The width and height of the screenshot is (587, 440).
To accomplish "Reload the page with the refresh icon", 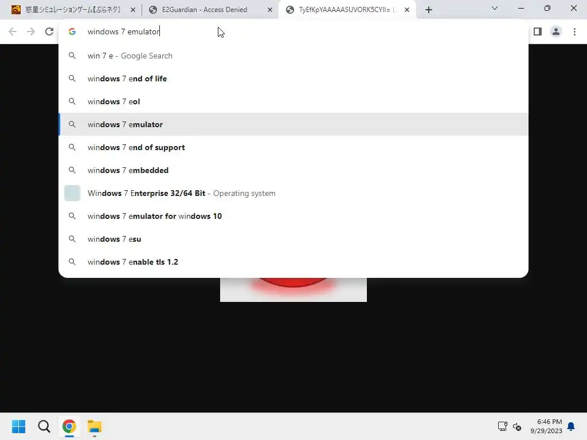I will tap(49, 32).
